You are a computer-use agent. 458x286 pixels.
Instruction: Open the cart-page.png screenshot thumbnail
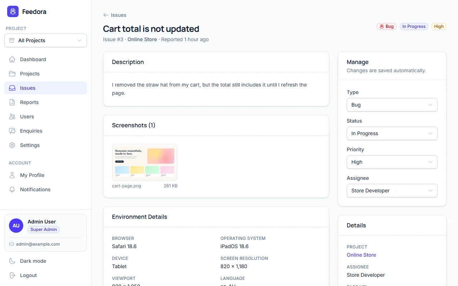pos(145,162)
